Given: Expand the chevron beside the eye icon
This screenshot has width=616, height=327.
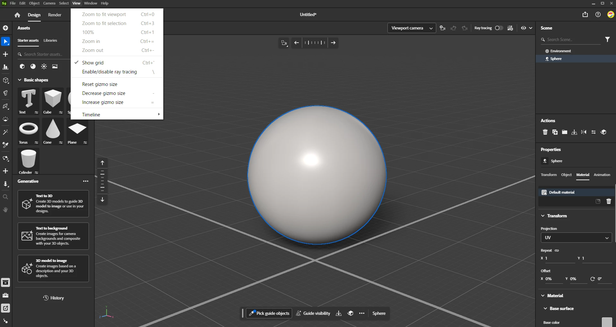Looking at the screenshot, I should coord(531,28).
